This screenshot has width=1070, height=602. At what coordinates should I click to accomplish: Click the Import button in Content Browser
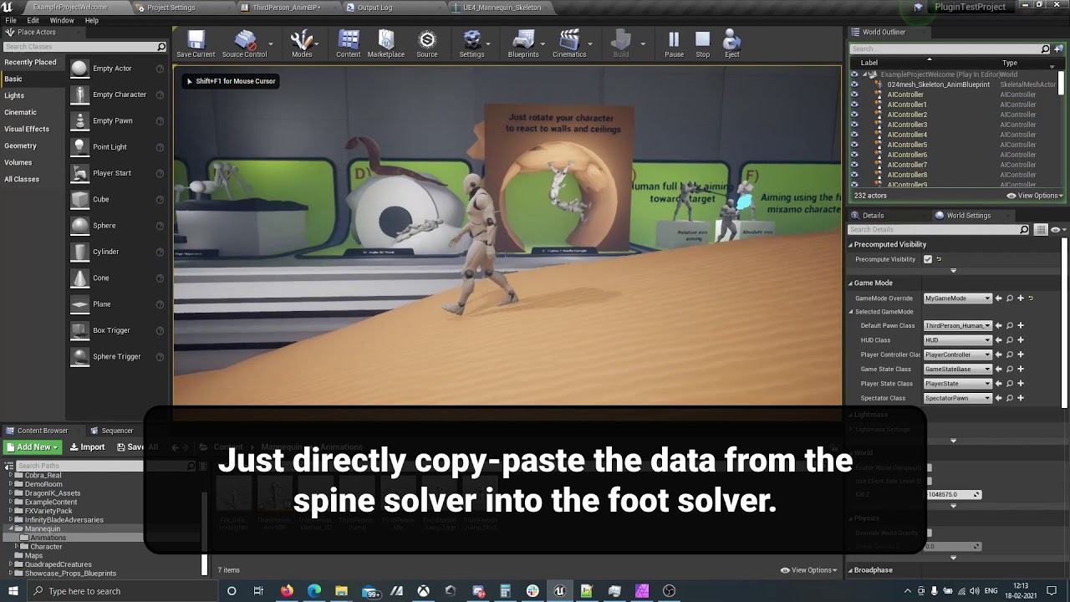(x=88, y=447)
